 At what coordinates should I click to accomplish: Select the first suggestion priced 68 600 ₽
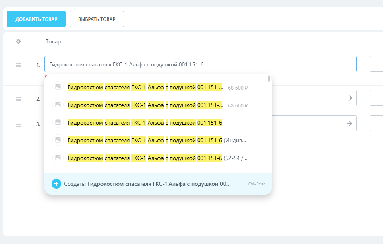[145, 87]
